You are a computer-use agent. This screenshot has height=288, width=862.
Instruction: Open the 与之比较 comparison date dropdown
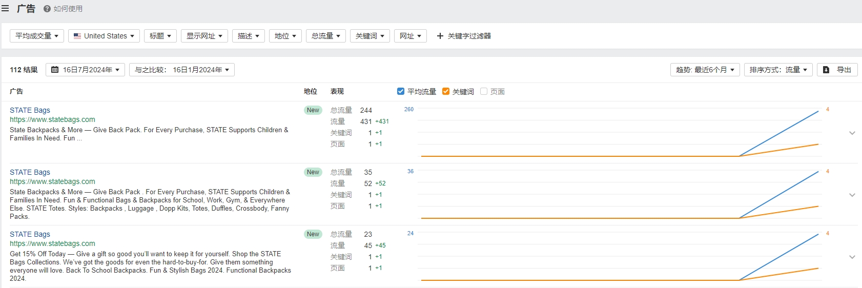click(182, 70)
